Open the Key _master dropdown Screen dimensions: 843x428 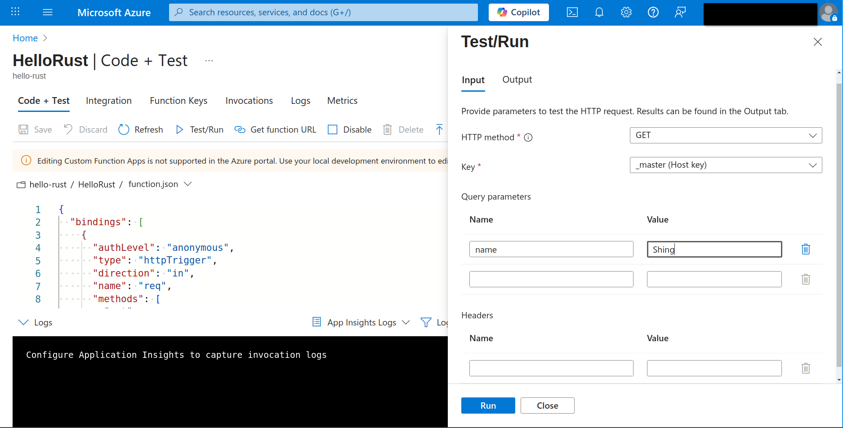point(726,165)
